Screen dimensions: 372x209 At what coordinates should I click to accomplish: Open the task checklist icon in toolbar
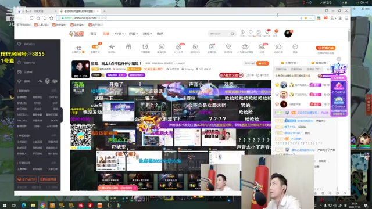(212, 46)
